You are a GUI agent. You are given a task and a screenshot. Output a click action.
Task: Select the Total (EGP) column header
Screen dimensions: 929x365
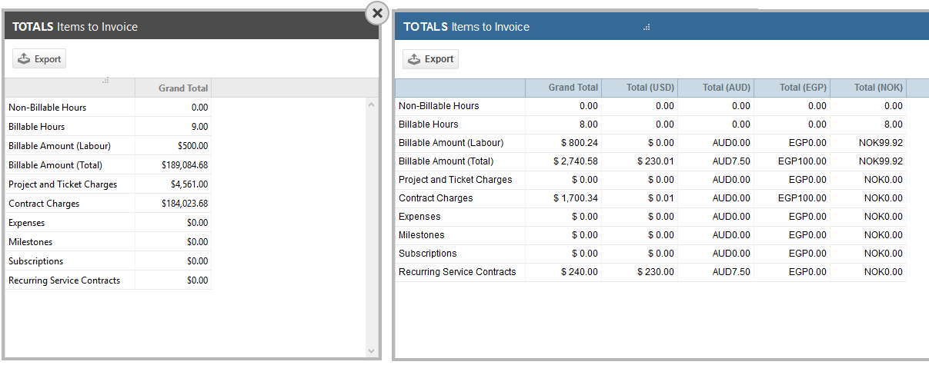(792, 88)
